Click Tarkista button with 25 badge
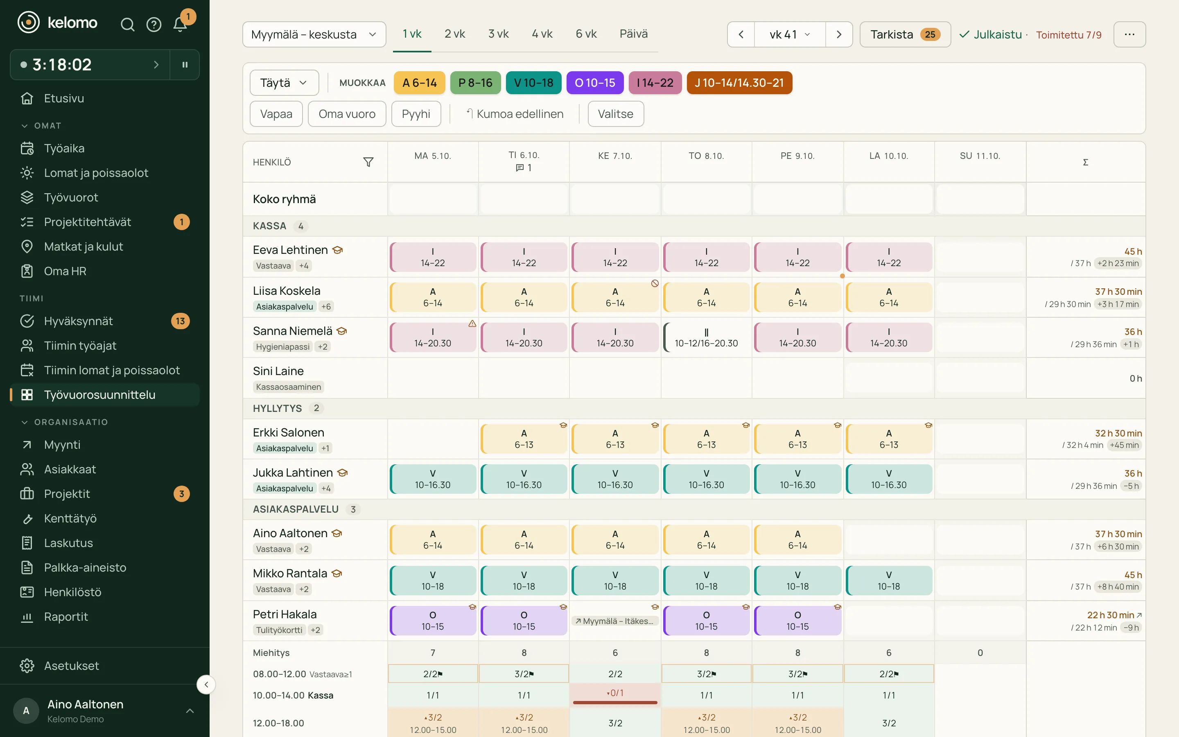The height and width of the screenshot is (737, 1179). coord(905,35)
